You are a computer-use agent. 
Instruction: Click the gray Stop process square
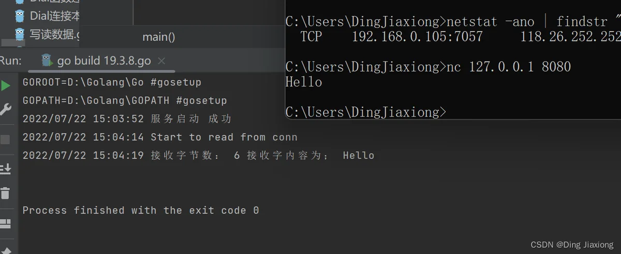tap(5, 140)
